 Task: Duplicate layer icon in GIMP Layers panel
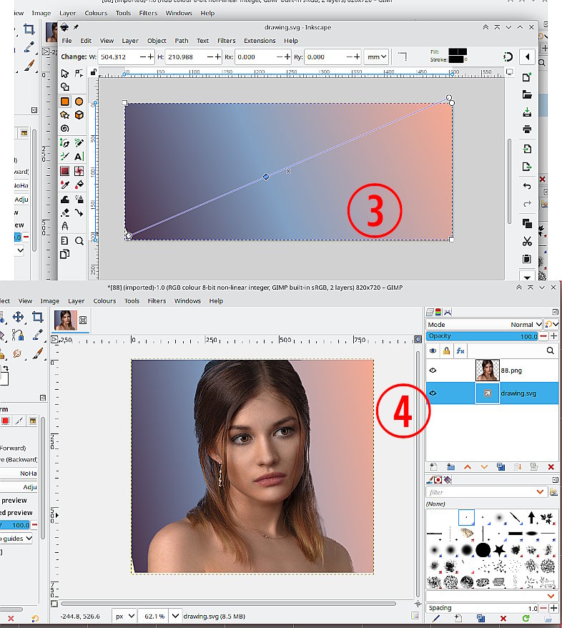coord(501,467)
